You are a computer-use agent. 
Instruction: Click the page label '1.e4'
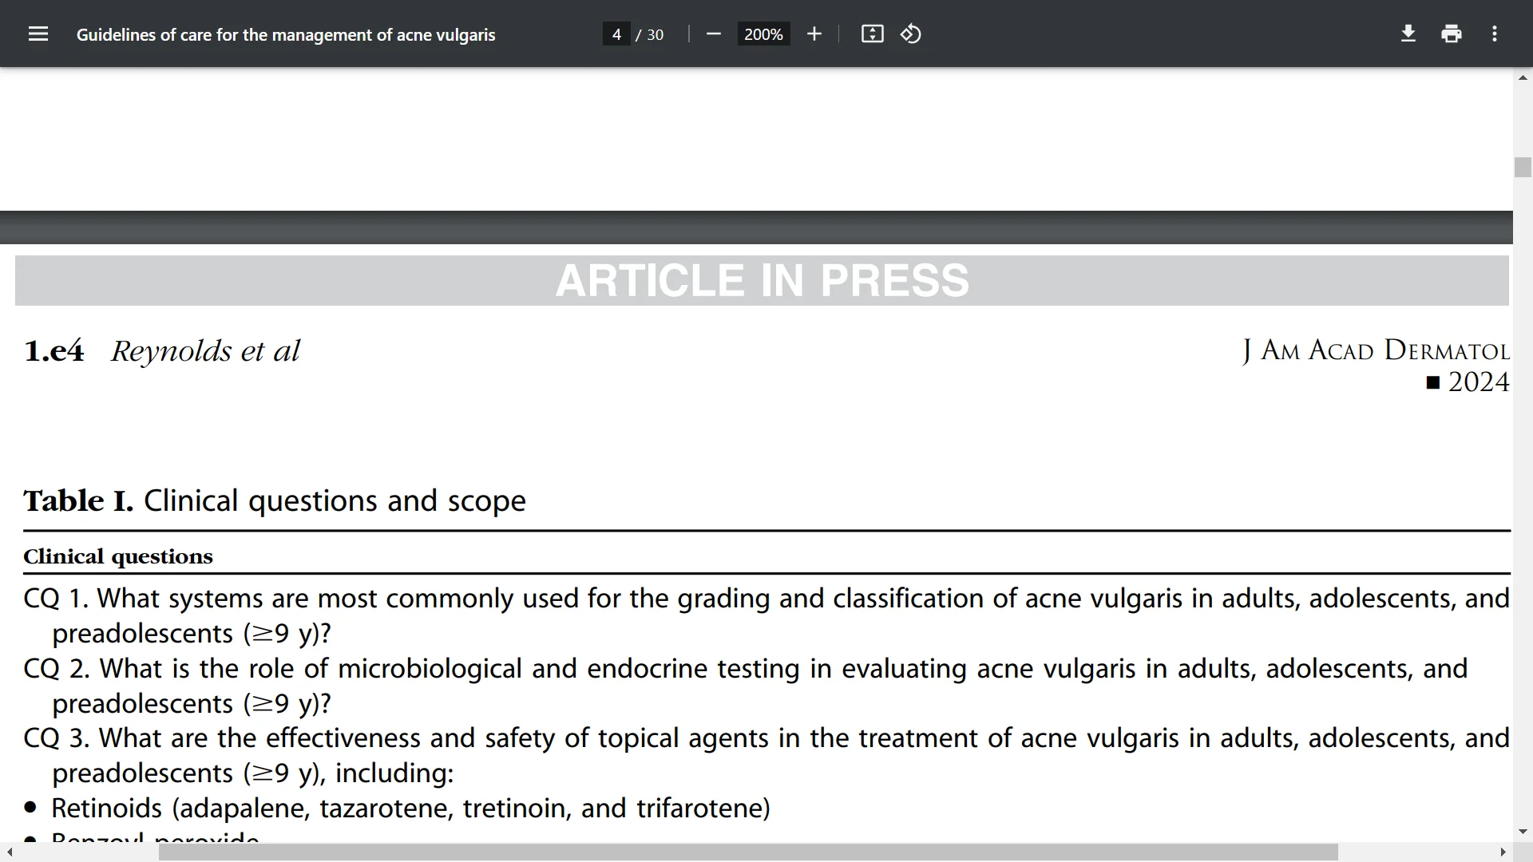[x=54, y=351]
